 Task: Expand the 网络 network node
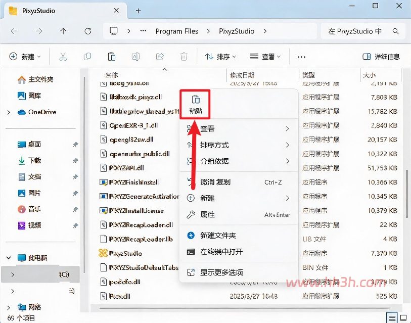[x=9, y=307]
